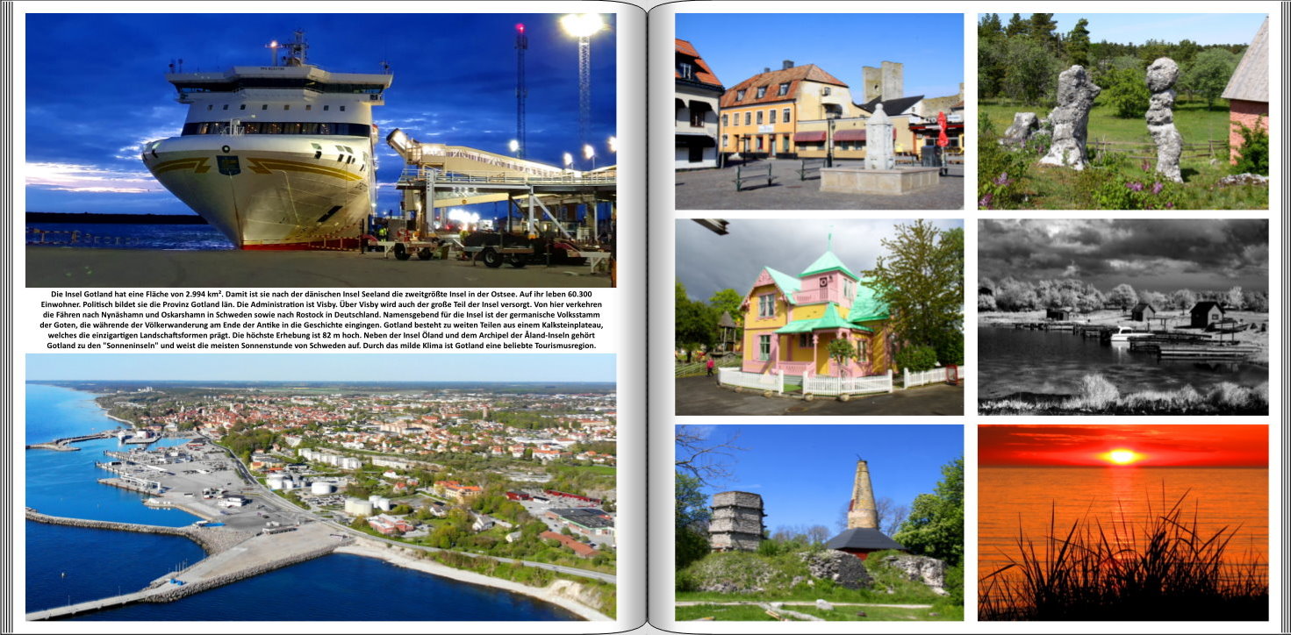Click the conical kiln chimney tower
This screenshot has height=635, width=1291.
(x=863, y=497)
